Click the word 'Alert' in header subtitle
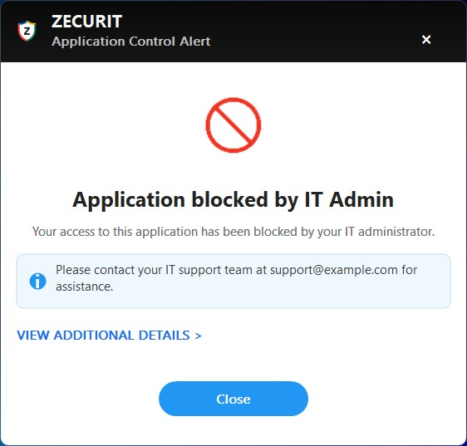Image resolution: width=467 pixels, height=446 pixels. point(195,42)
